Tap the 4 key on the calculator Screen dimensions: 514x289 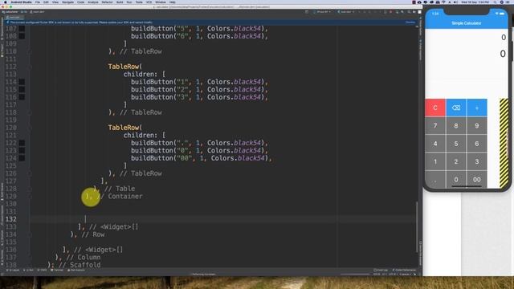coord(435,144)
